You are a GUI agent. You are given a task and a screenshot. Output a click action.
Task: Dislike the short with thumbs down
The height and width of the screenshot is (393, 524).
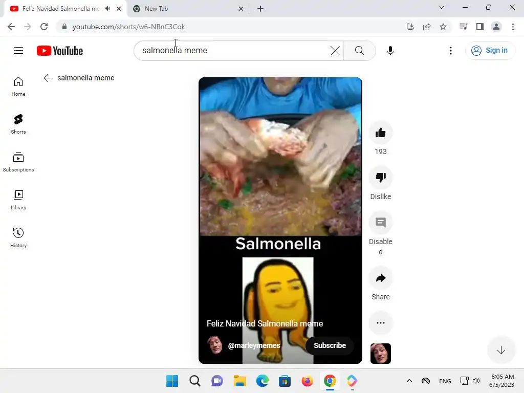(380, 178)
